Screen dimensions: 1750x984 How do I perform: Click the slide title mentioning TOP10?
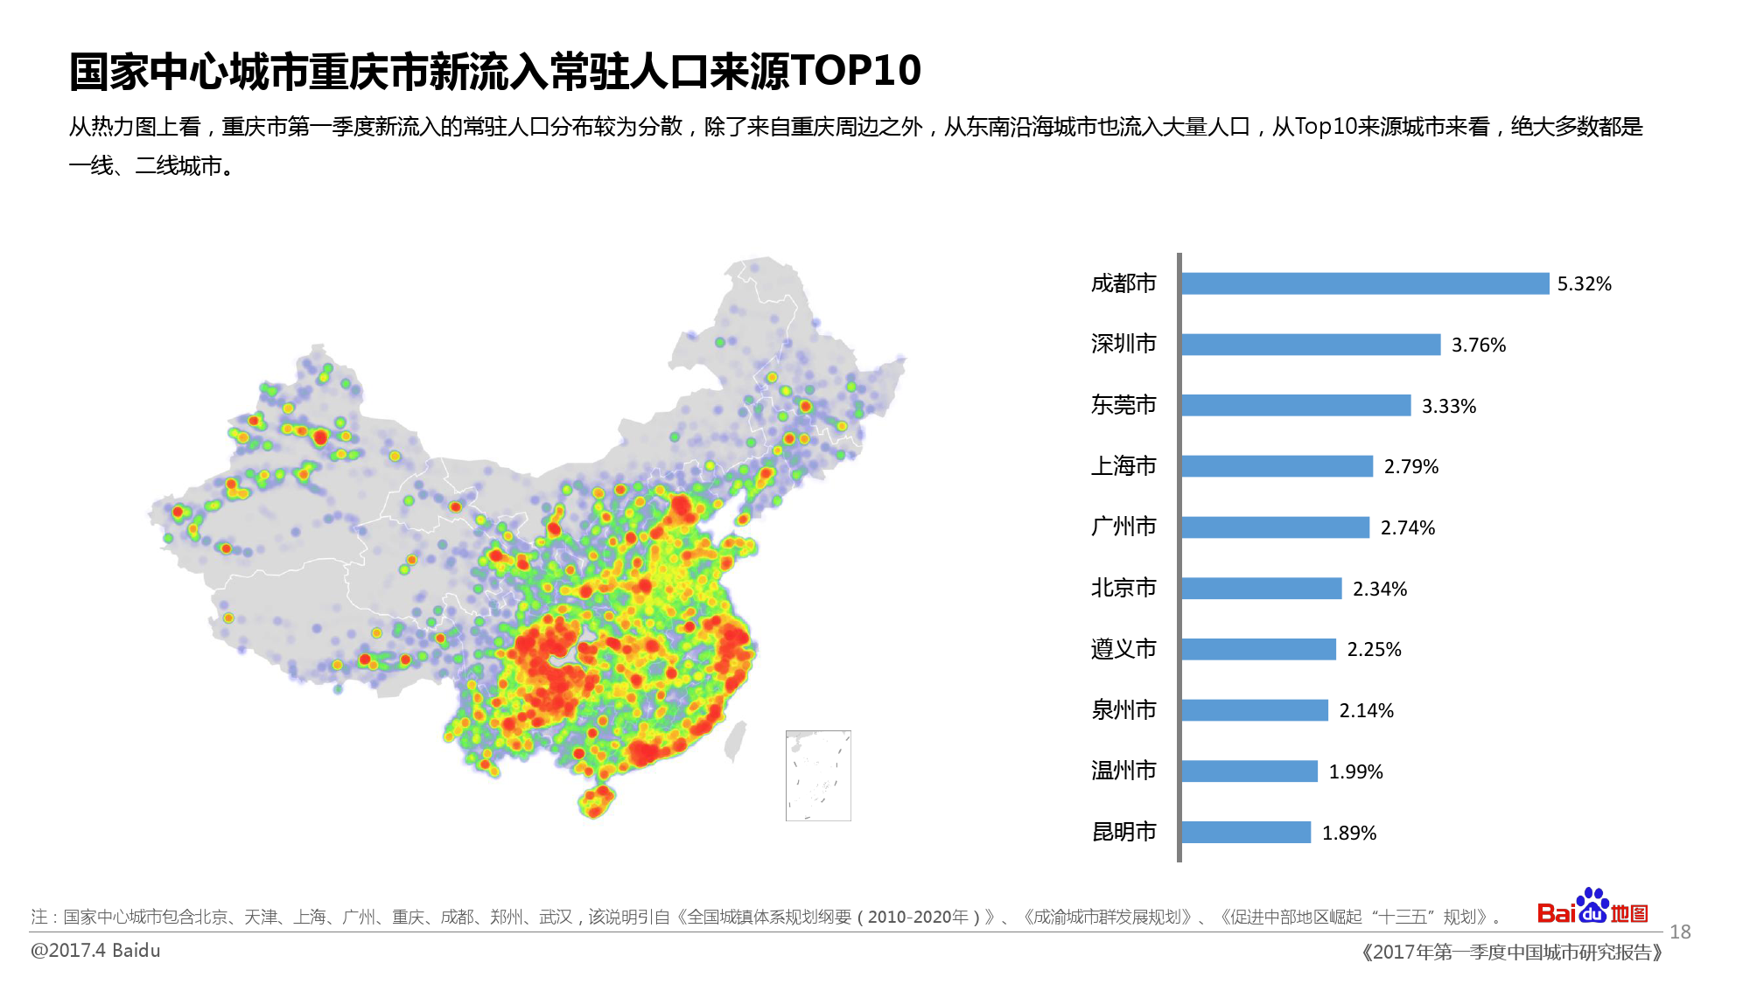(x=495, y=71)
